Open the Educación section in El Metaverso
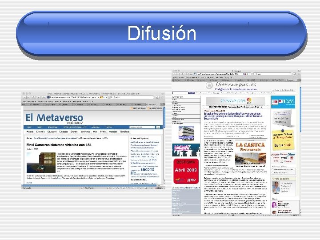Screen dimensions: 320x240 point(52,132)
